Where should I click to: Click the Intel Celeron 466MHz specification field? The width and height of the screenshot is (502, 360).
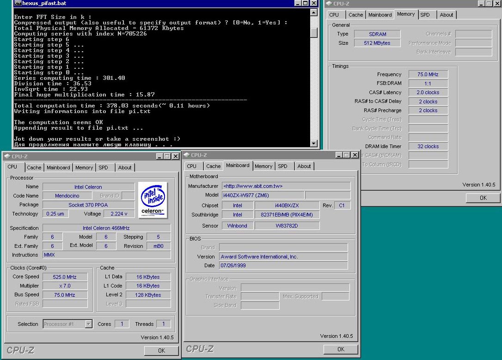(106, 228)
